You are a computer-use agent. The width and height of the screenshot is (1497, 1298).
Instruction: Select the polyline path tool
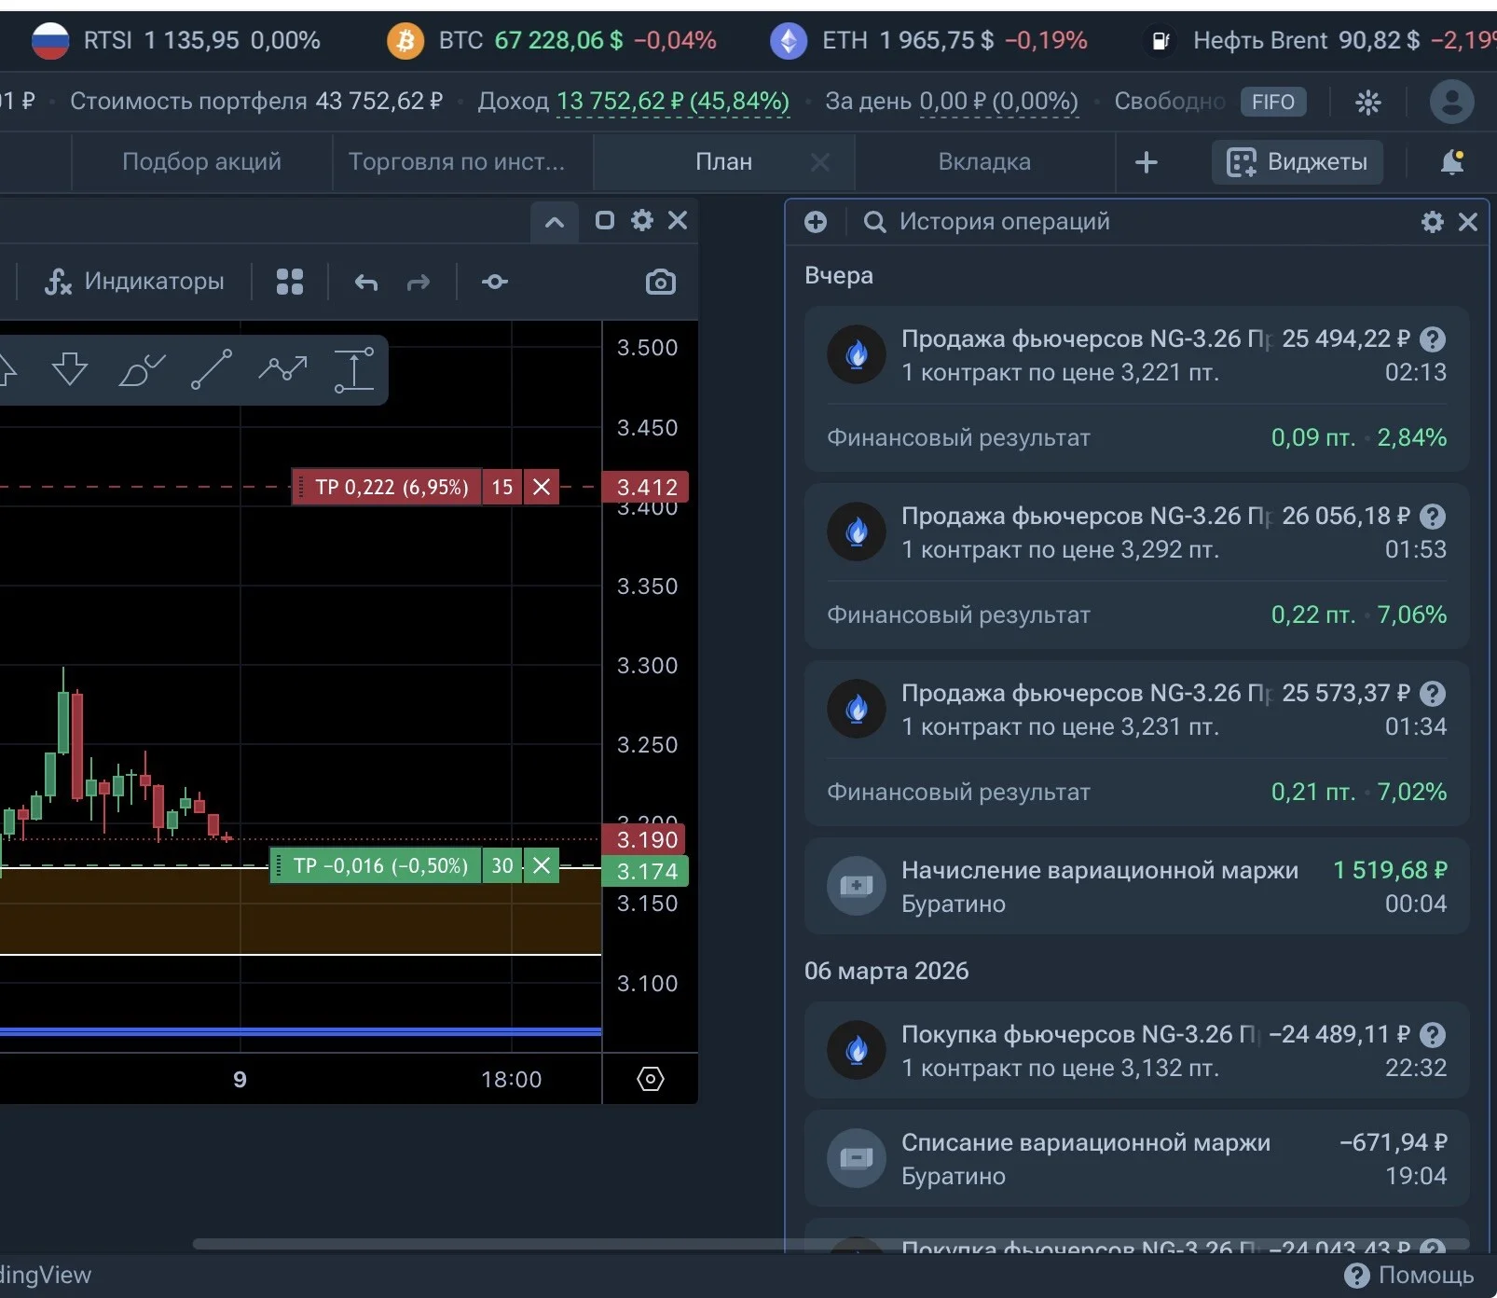[282, 369]
